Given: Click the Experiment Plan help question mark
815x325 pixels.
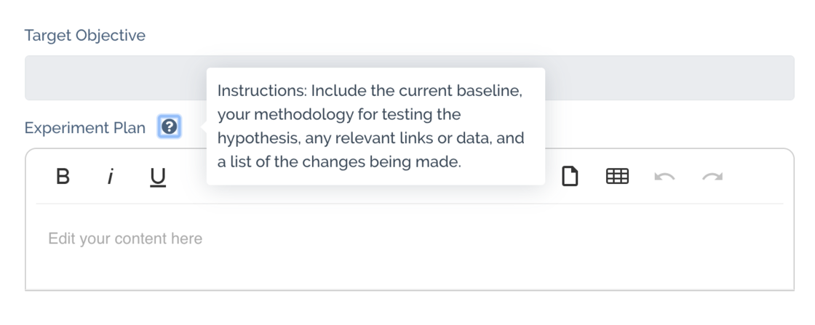Looking at the screenshot, I should pos(170,127).
